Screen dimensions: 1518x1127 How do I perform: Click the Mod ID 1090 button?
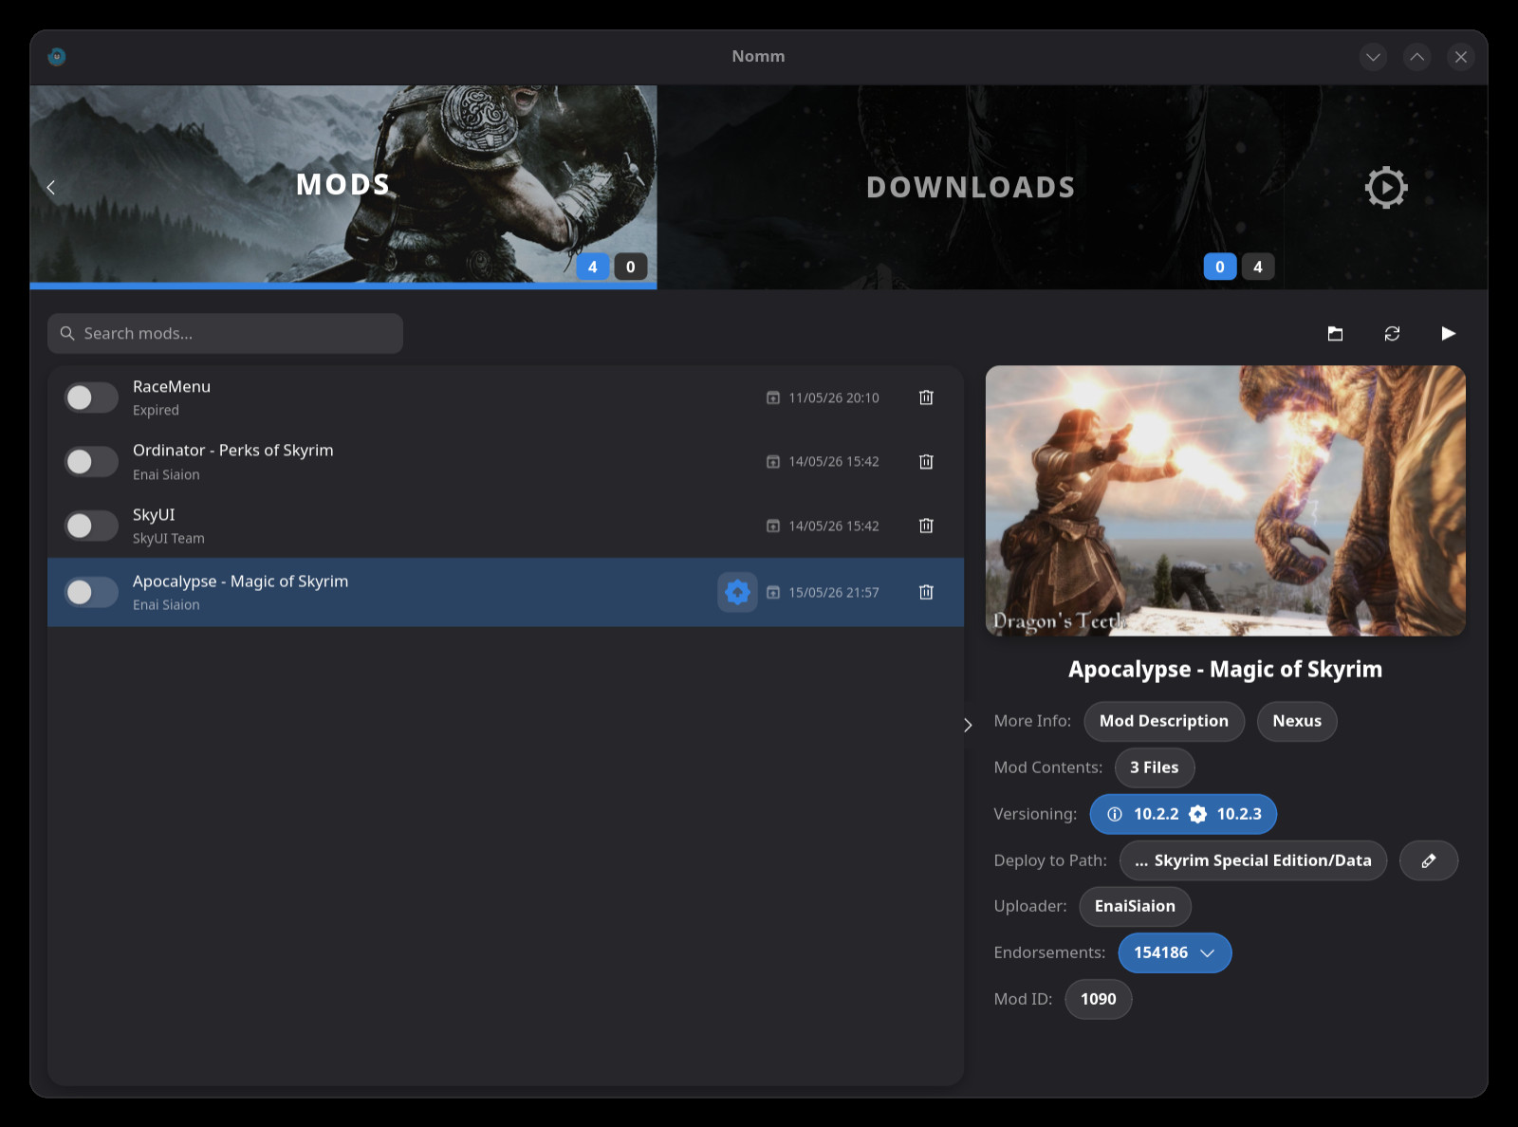1099,999
